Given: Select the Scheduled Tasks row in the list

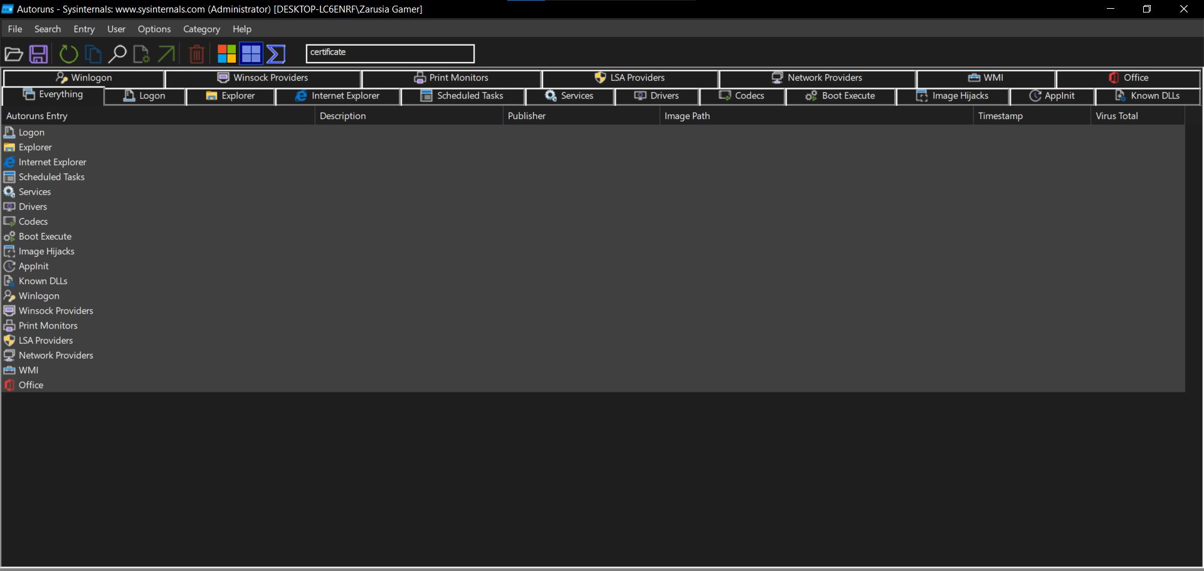Looking at the screenshot, I should coord(593,177).
